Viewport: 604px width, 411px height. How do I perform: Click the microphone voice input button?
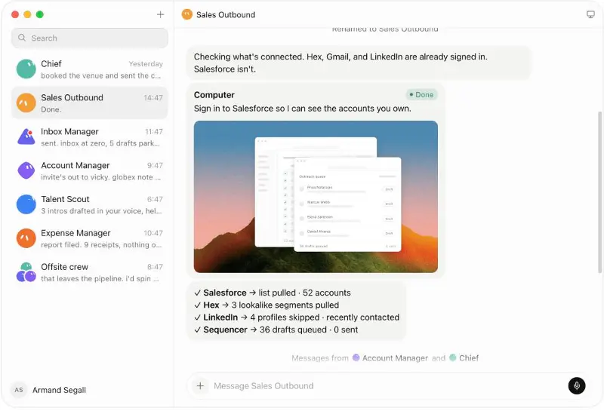576,385
